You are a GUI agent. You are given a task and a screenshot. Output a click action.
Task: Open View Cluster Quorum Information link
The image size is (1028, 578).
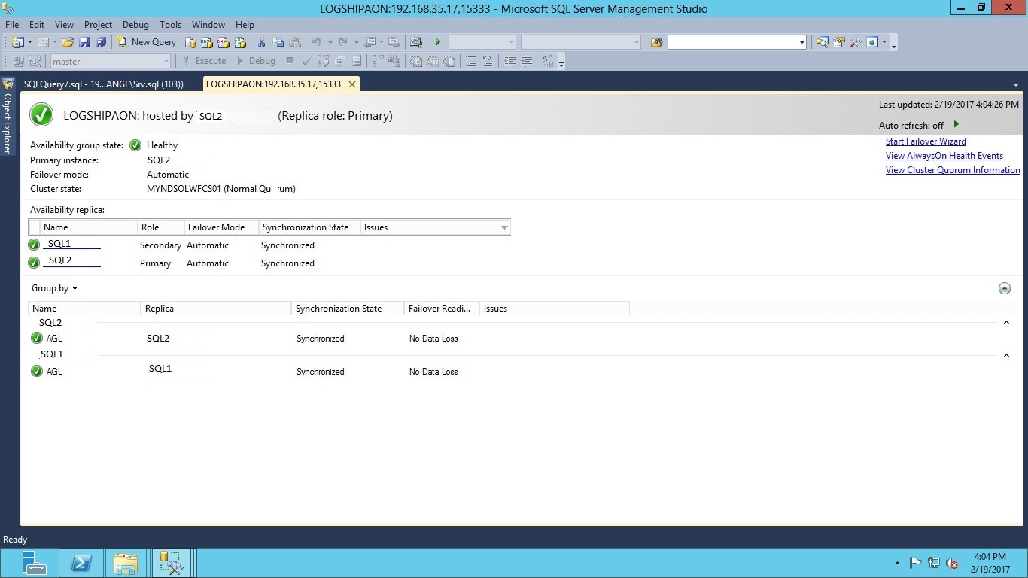click(953, 170)
